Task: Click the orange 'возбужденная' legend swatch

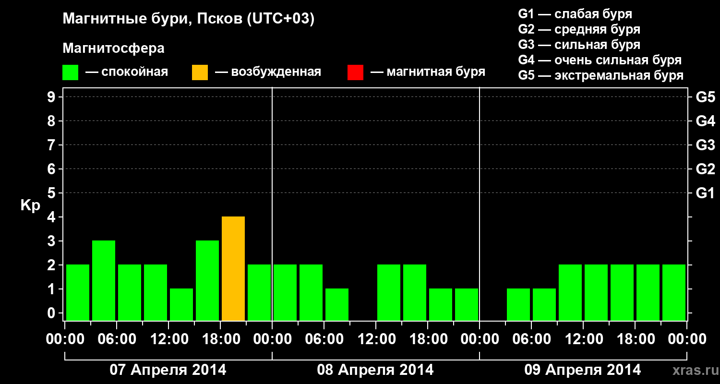Action: [200, 72]
